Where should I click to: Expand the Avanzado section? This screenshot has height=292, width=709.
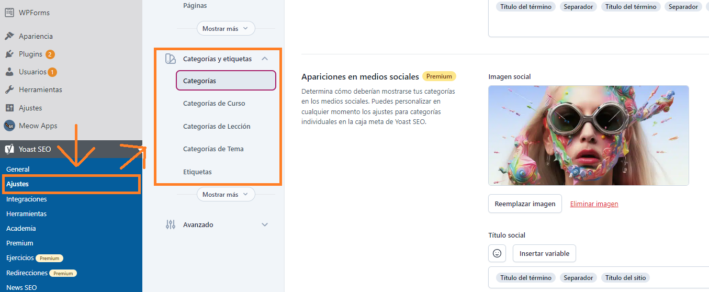click(265, 224)
